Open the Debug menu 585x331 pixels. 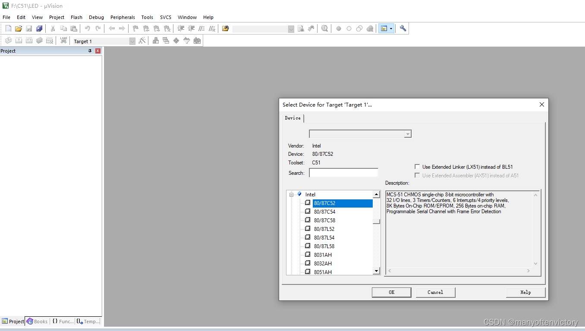click(x=96, y=17)
